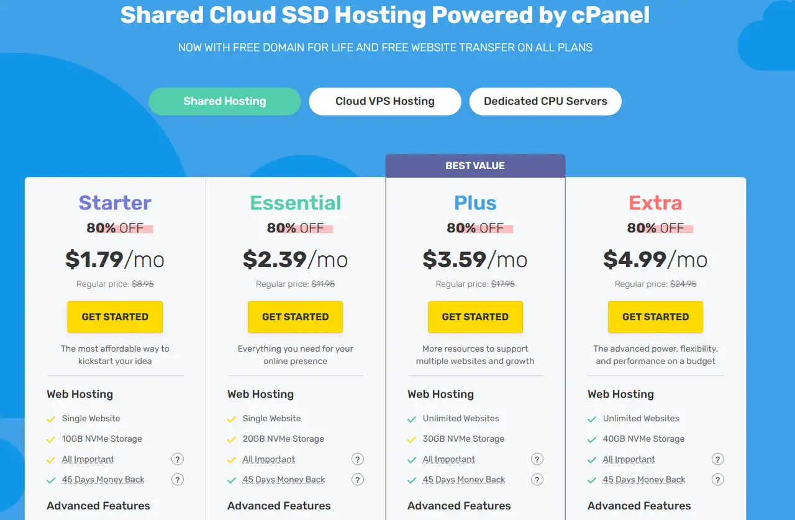
Task: Open help icon for Starter 45 Days Money Back
Action: (x=178, y=480)
